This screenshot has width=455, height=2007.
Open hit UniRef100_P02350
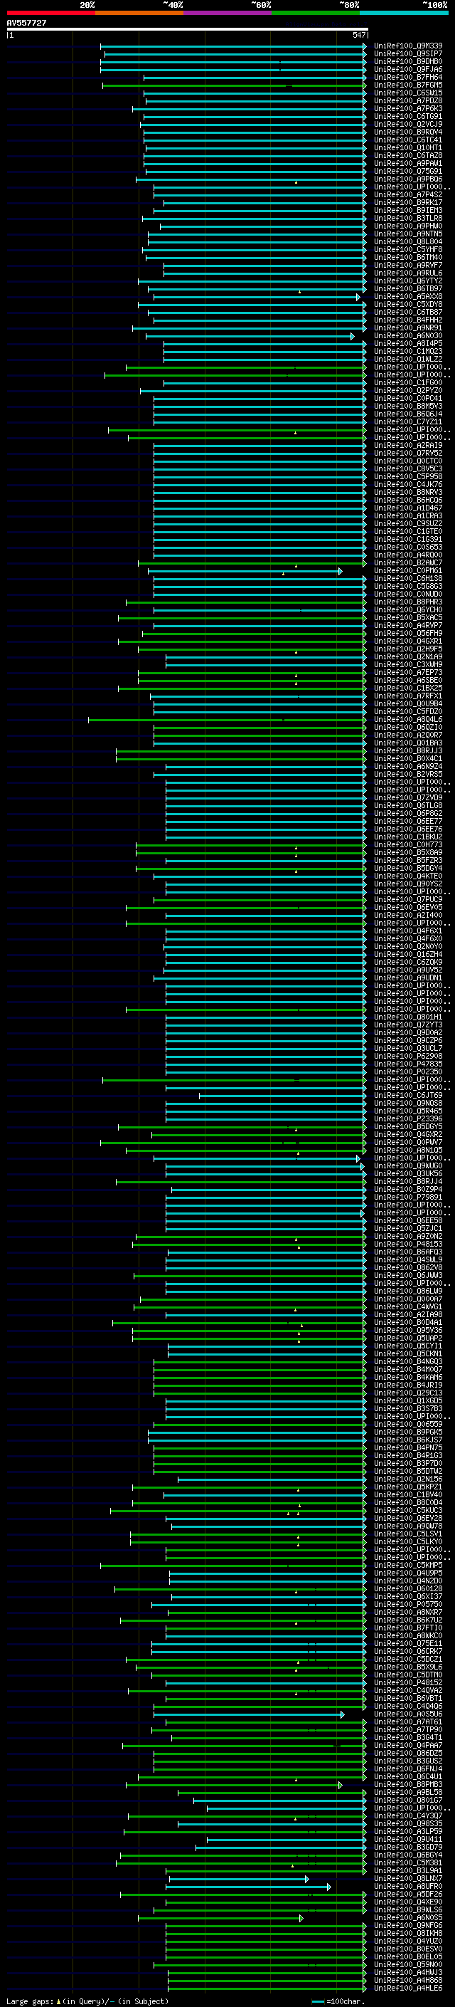[408, 1071]
